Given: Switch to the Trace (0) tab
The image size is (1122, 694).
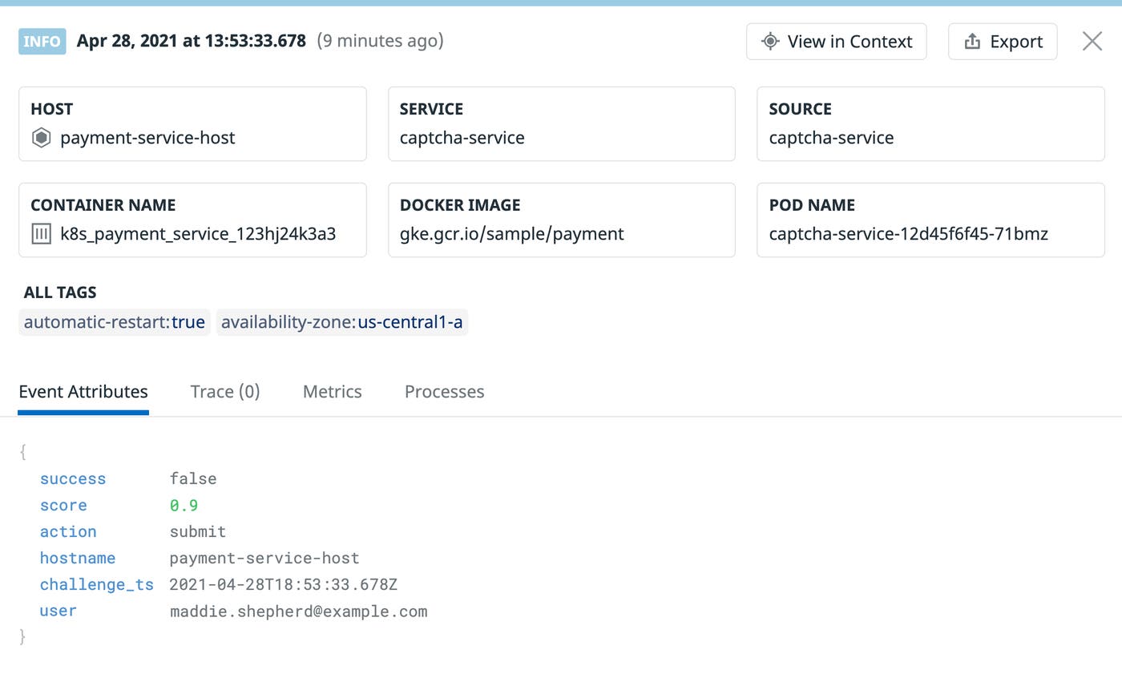Looking at the screenshot, I should [225, 392].
